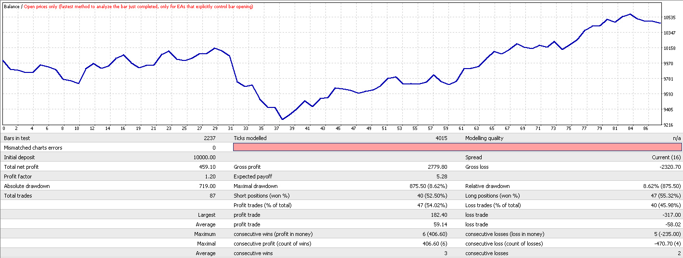Click trade number 61 on chart axis
Screen dimensions: 683x258
click(x=461, y=129)
